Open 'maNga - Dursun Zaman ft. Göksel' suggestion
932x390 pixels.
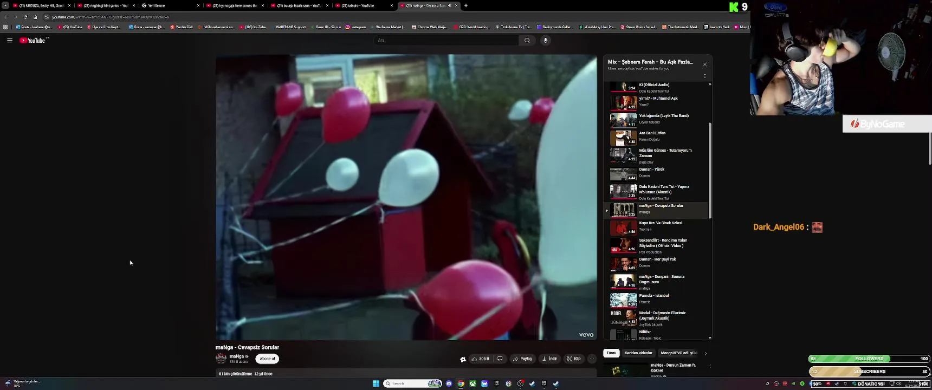click(x=673, y=368)
